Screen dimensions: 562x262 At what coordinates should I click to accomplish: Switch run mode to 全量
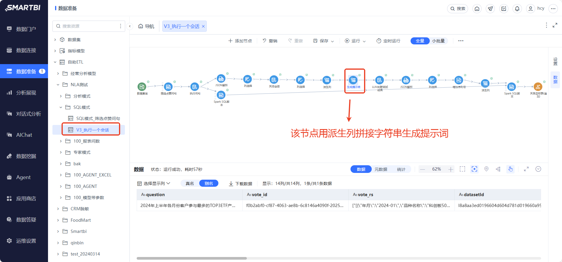420,41
